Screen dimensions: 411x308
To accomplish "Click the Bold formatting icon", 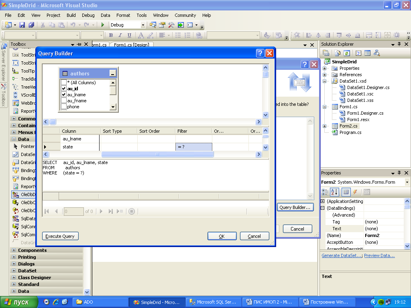I will click(x=111, y=35).
